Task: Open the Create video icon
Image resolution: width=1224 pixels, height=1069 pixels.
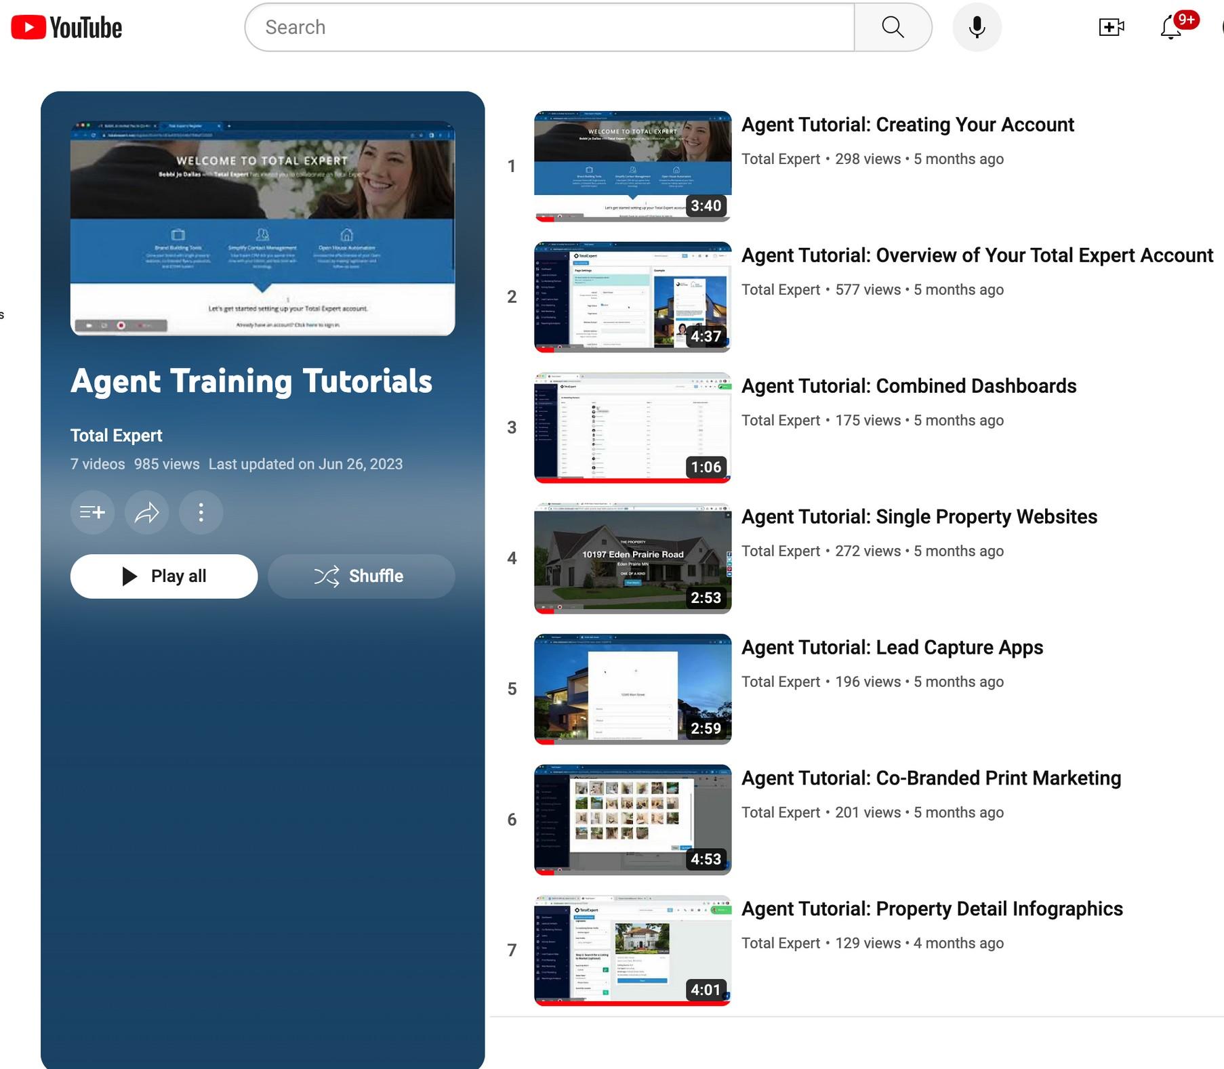Action: coord(1111,27)
